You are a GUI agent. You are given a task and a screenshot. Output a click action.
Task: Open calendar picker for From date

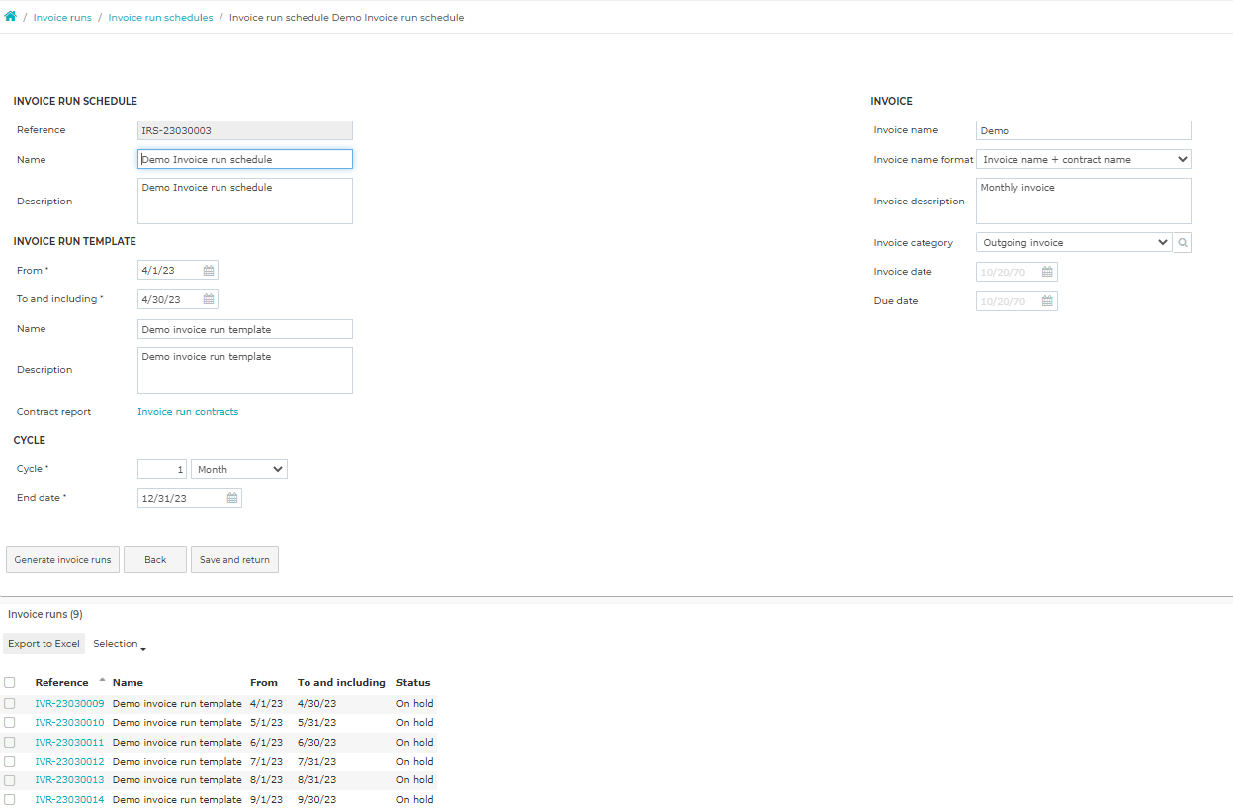tap(209, 271)
